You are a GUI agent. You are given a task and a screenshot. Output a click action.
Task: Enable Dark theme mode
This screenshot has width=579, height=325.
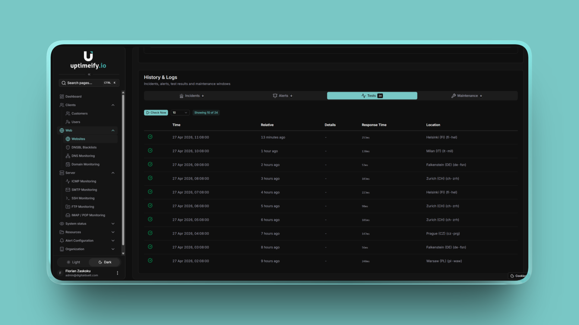104,262
